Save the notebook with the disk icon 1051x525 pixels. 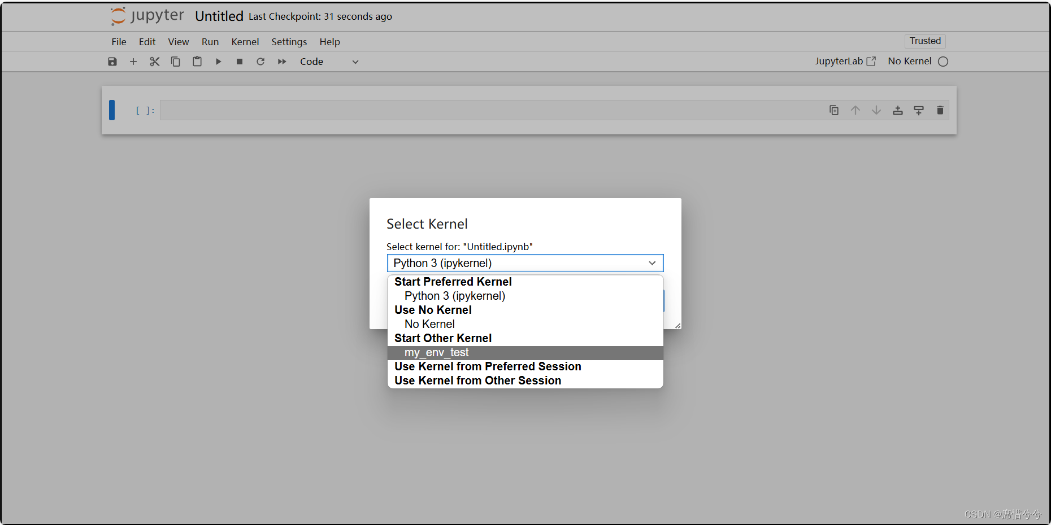(x=112, y=62)
